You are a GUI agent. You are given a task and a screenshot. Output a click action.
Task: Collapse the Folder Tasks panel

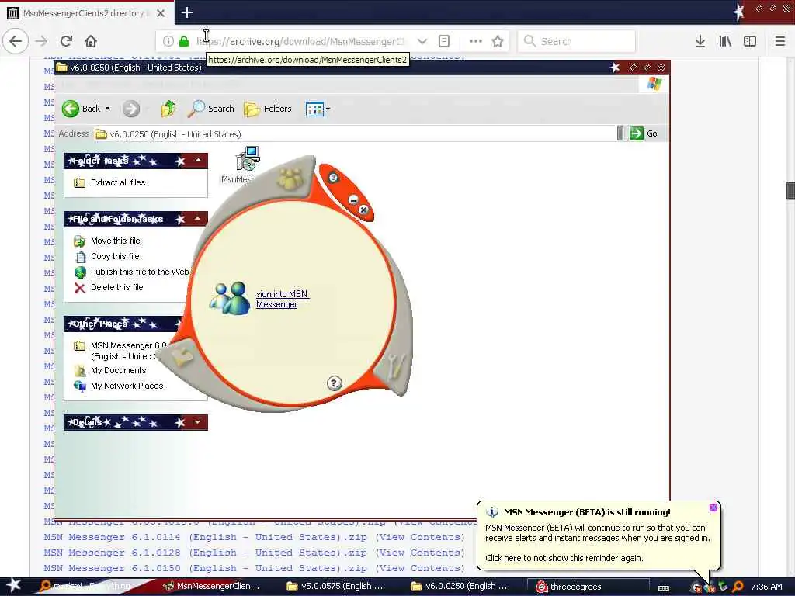point(198,161)
